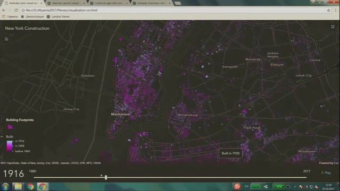This screenshot has width=340, height=191.
Task: Click the Building Footprints legend swatch
Action: click(10, 127)
